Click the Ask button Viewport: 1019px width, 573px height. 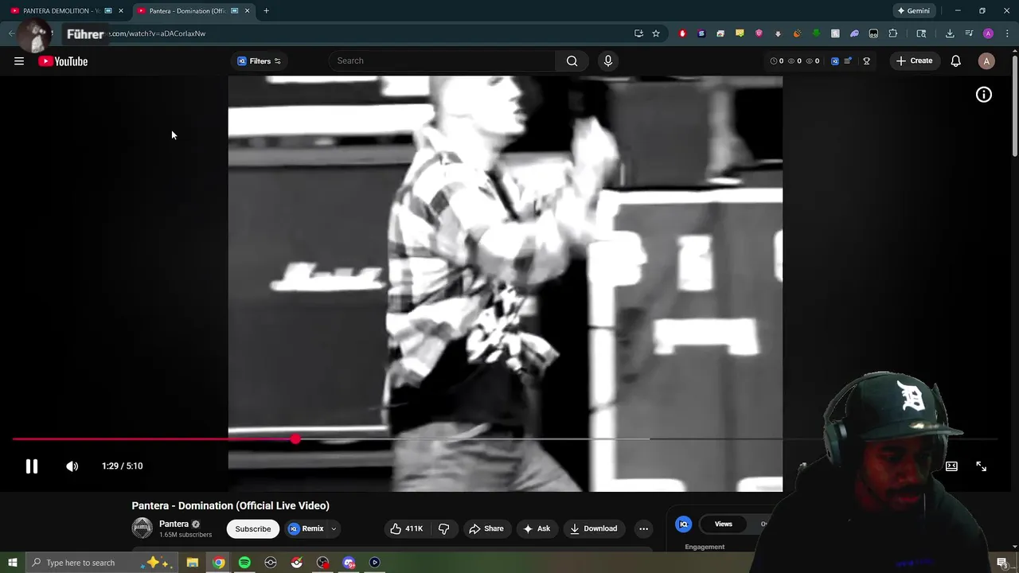(537, 528)
